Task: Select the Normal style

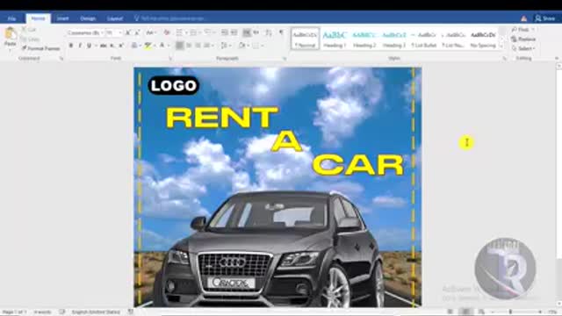Action: pos(305,39)
